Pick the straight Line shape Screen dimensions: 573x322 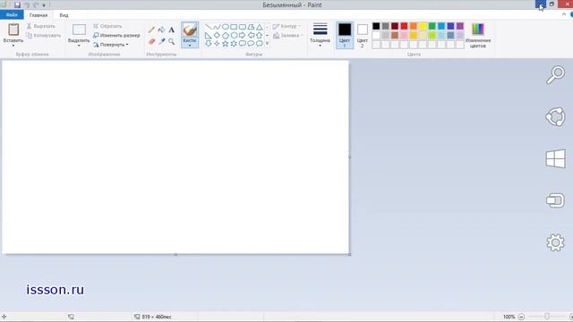(x=208, y=27)
